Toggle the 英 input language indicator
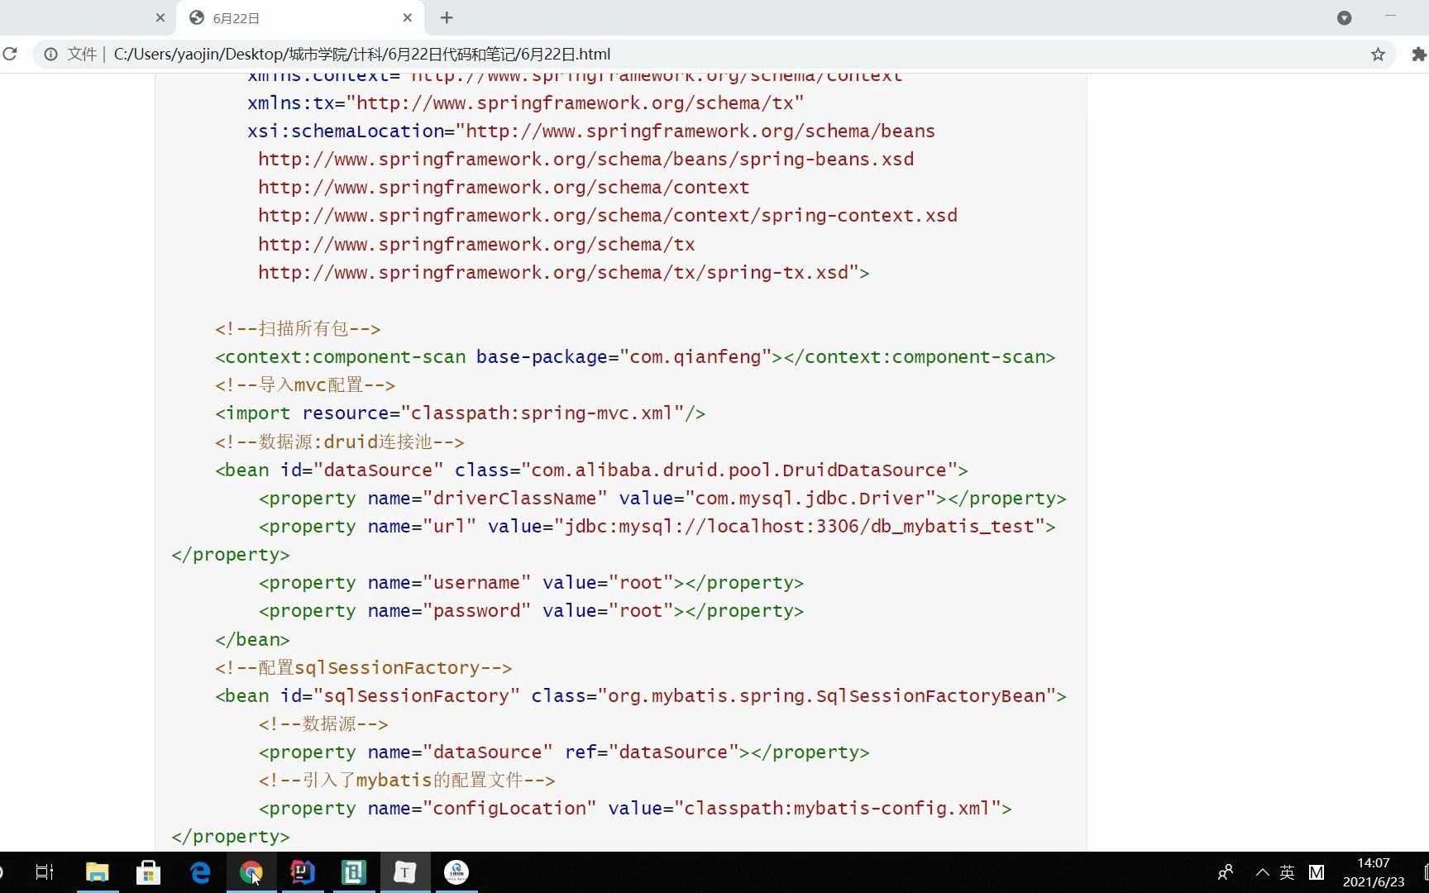Image resolution: width=1429 pixels, height=893 pixels. click(x=1288, y=872)
